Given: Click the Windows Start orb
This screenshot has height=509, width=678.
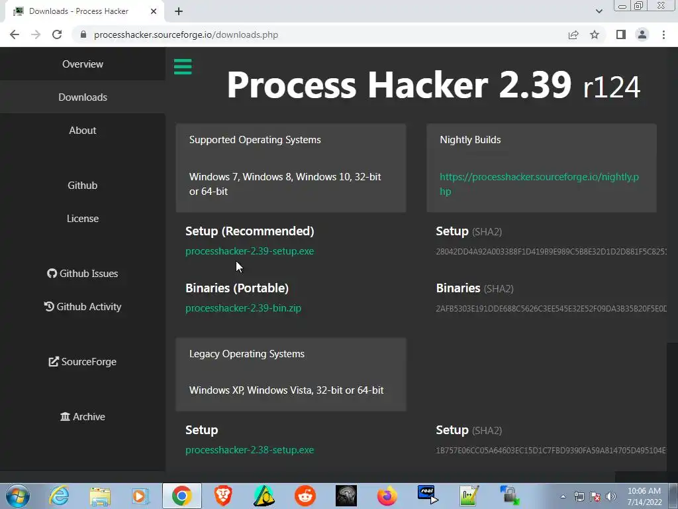Looking at the screenshot, I should tap(18, 496).
